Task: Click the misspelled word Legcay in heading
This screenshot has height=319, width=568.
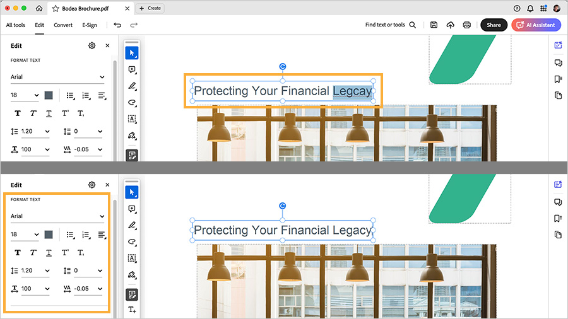Action: point(352,91)
